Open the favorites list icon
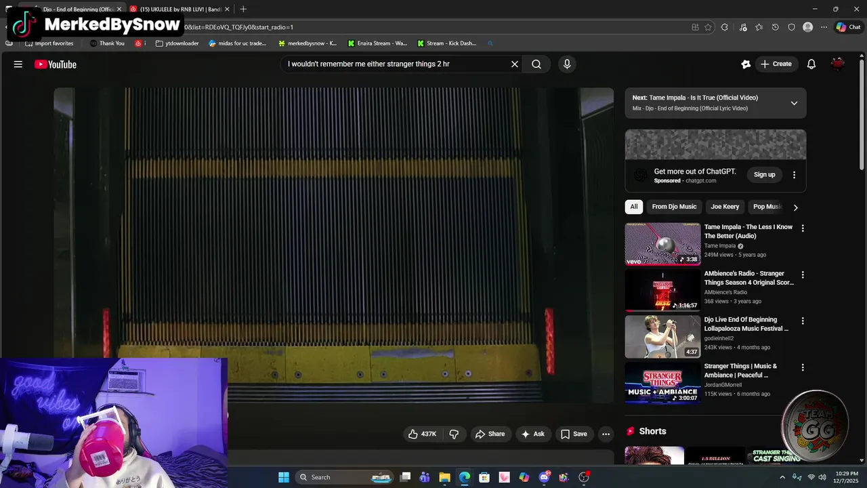This screenshot has height=488, width=867. click(x=759, y=27)
